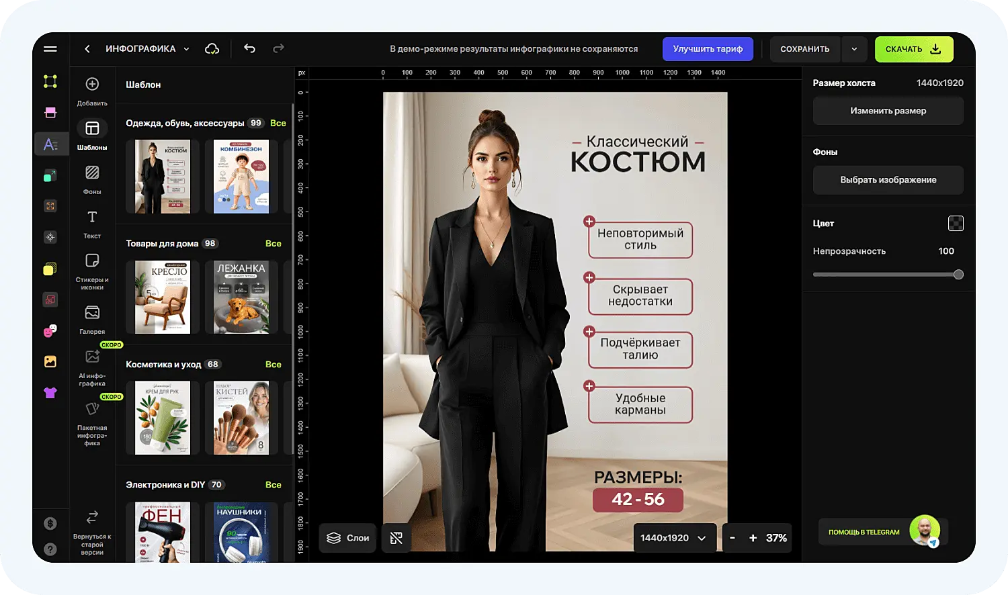Screen dimensions: 1008x595
Task: Toggle the icon next to Слои button
Action: tap(396, 538)
